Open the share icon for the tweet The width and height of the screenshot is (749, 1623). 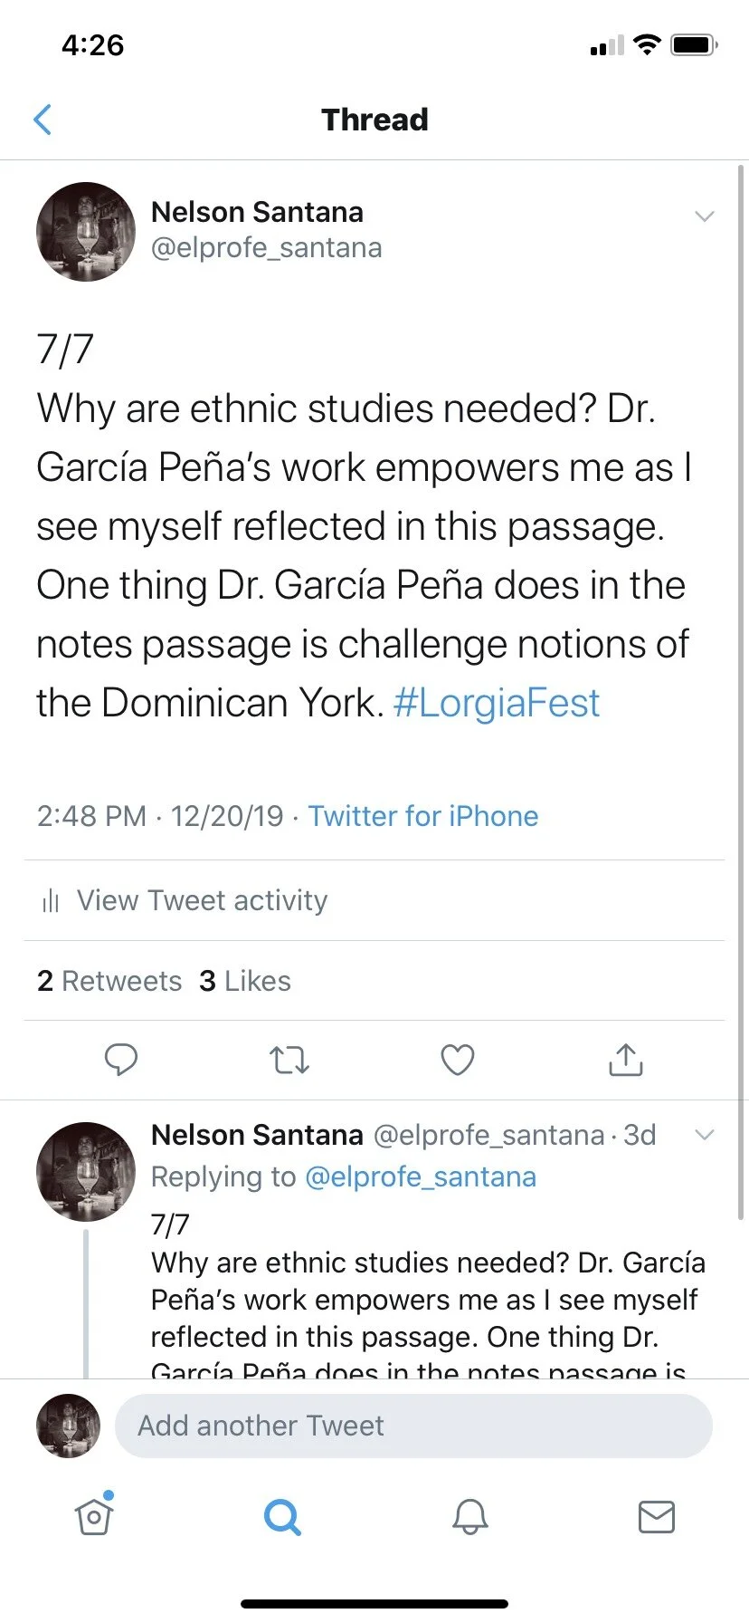pos(625,1058)
